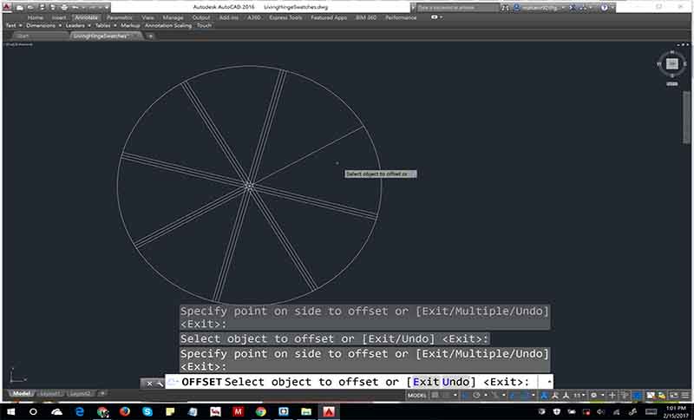The height and width of the screenshot is (420, 694).
Task: Click the status bar customization menu icon
Action: tap(685, 395)
